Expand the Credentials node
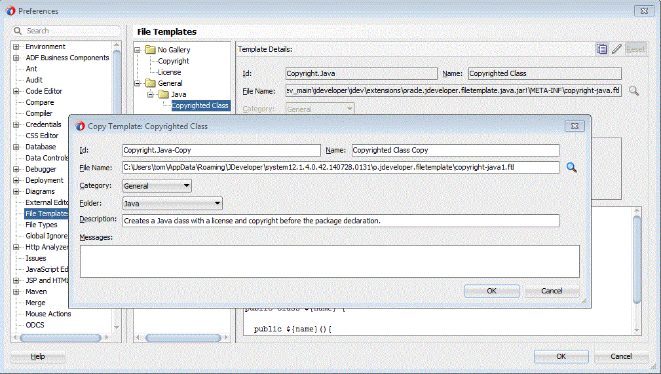 (16, 124)
